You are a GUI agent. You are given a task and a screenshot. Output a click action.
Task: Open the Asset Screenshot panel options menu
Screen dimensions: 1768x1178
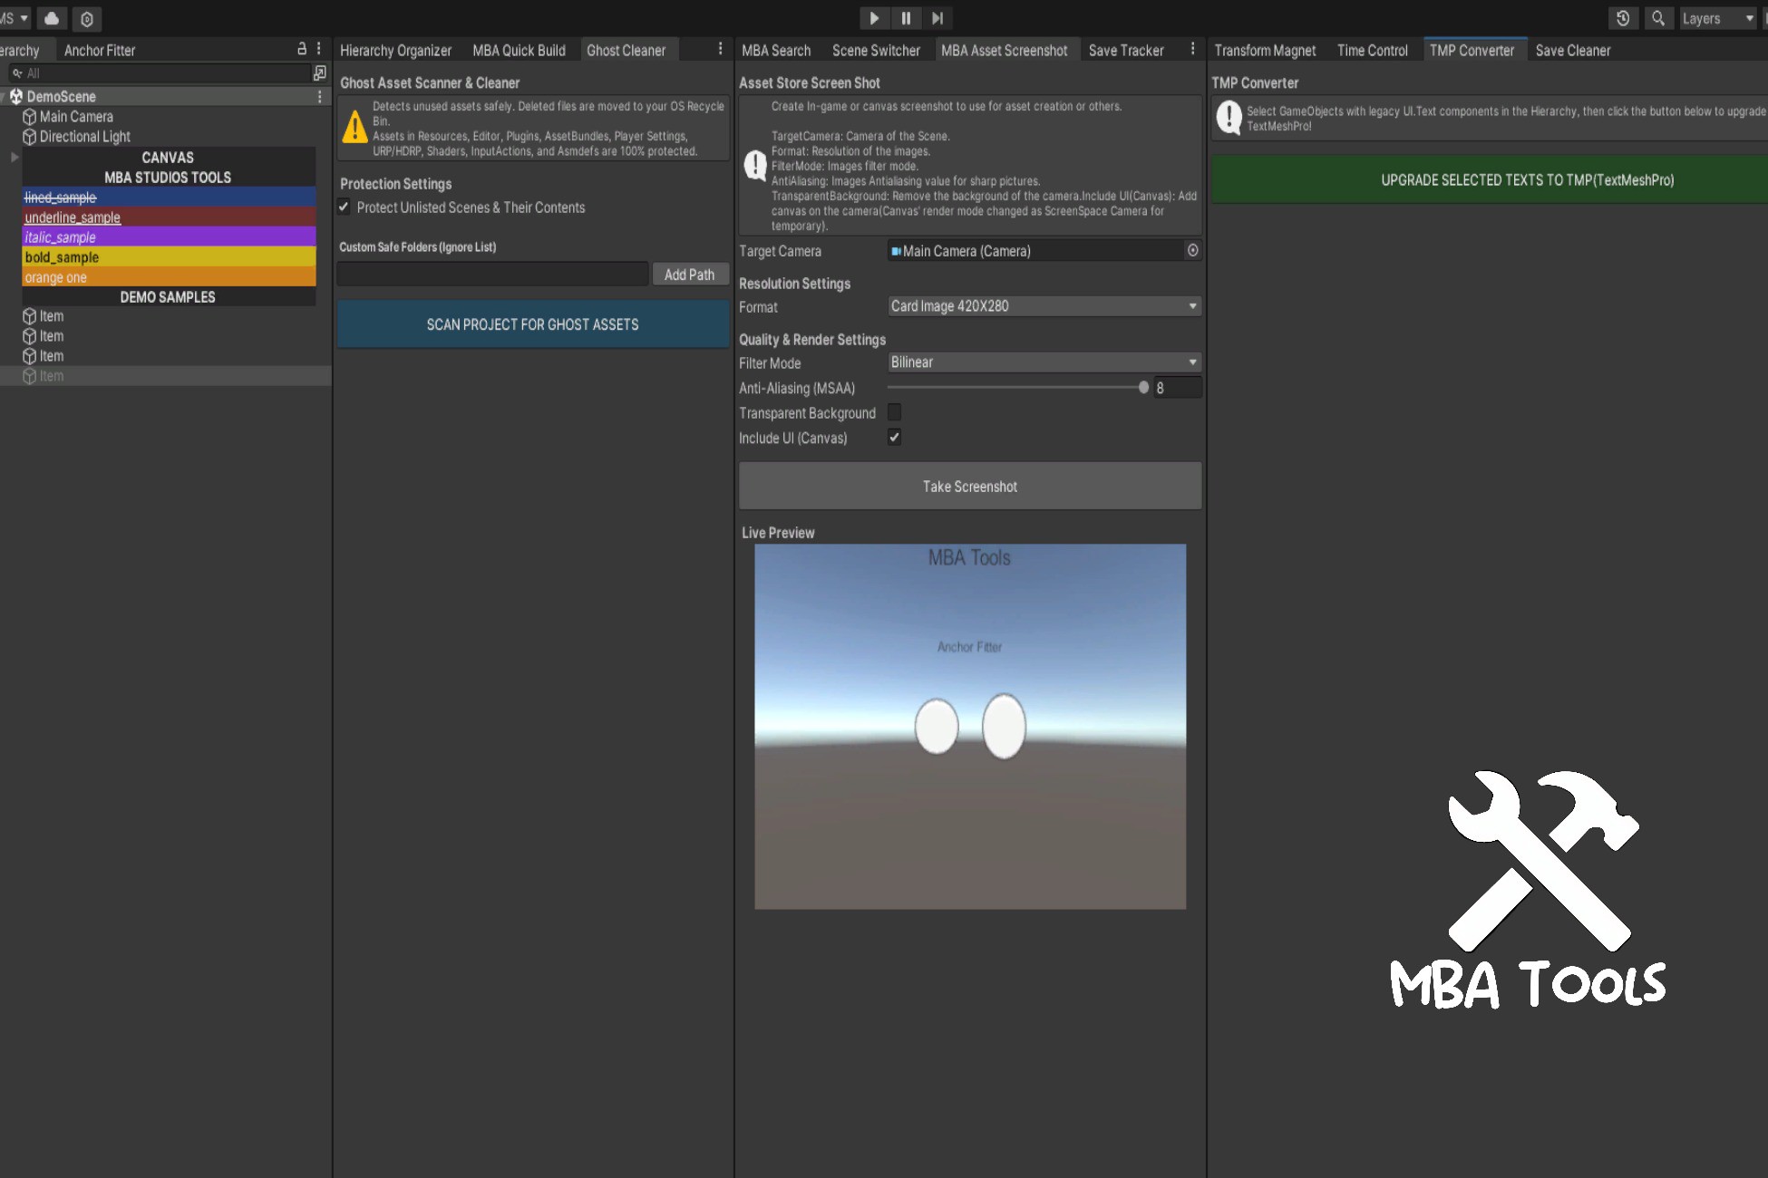[x=1192, y=49]
